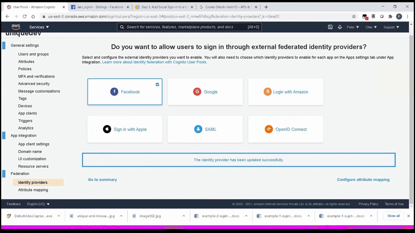Viewport: 415px width, 233px height.
Task: Click the browser address bar URL
Action: point(164,17)
